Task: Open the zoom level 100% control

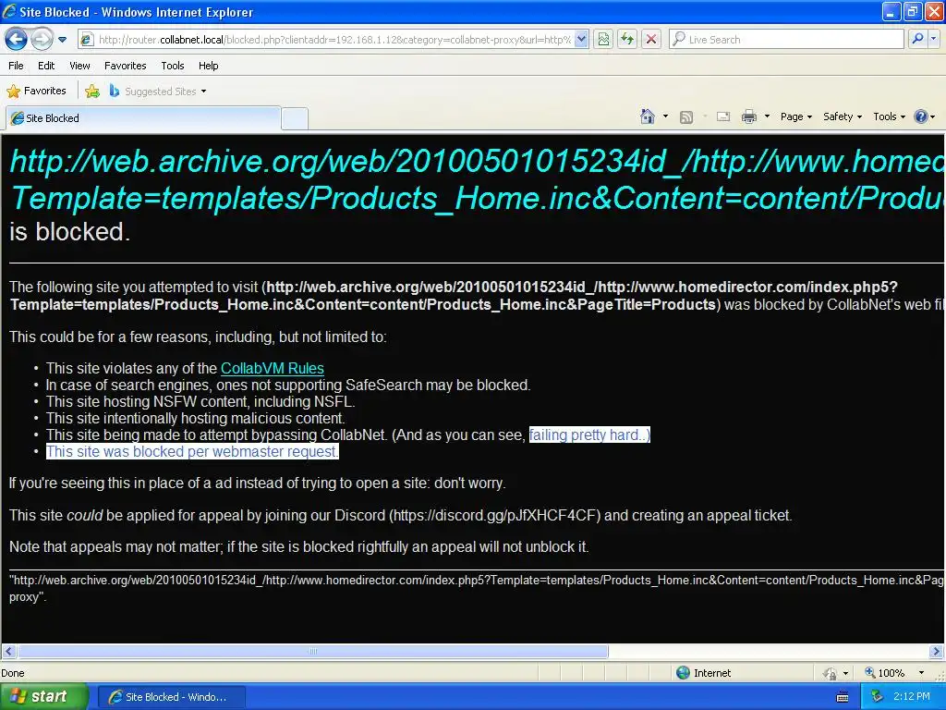Action: [885, 673]
